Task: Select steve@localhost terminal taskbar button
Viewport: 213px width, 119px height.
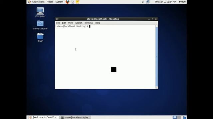Action: point(76,117)
